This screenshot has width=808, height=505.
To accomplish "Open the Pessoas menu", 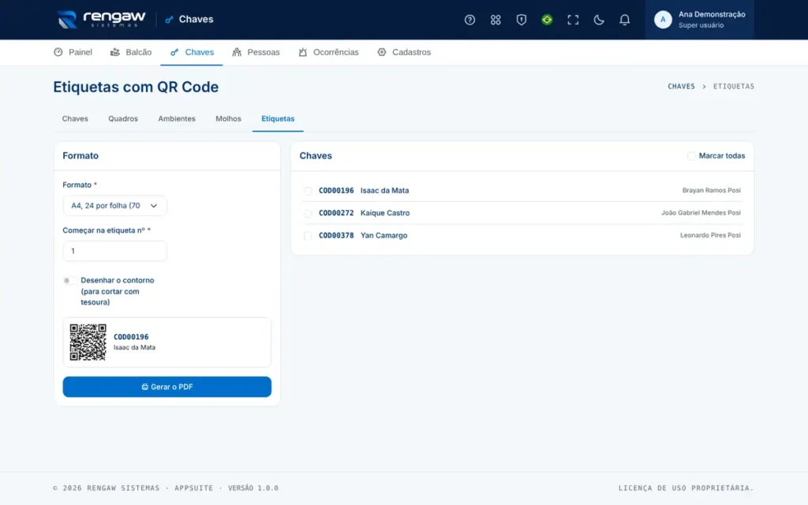I will [256, 52].
